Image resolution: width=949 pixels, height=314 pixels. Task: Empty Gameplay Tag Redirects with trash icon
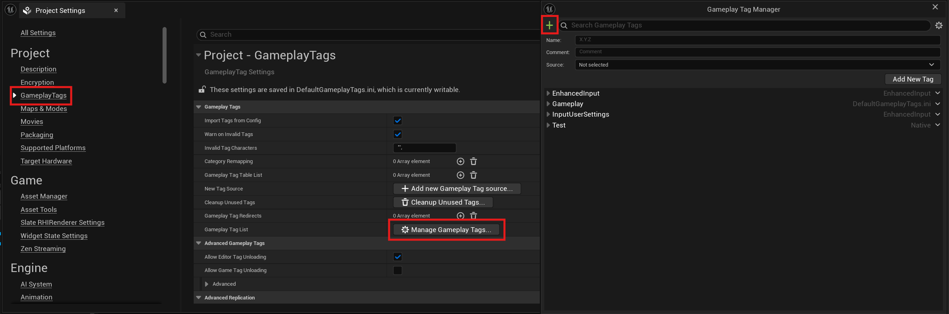(473, 216)
